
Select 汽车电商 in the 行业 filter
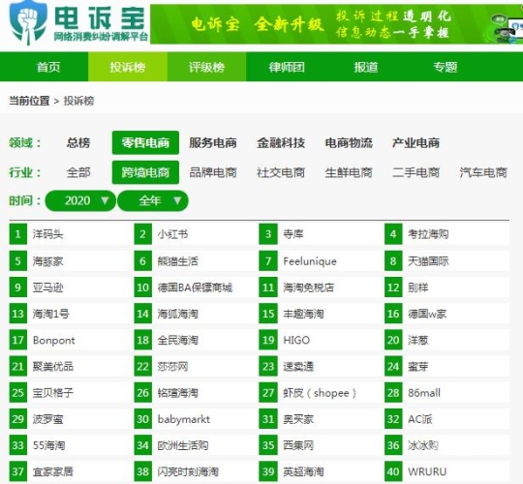click(x=483, y=172)
